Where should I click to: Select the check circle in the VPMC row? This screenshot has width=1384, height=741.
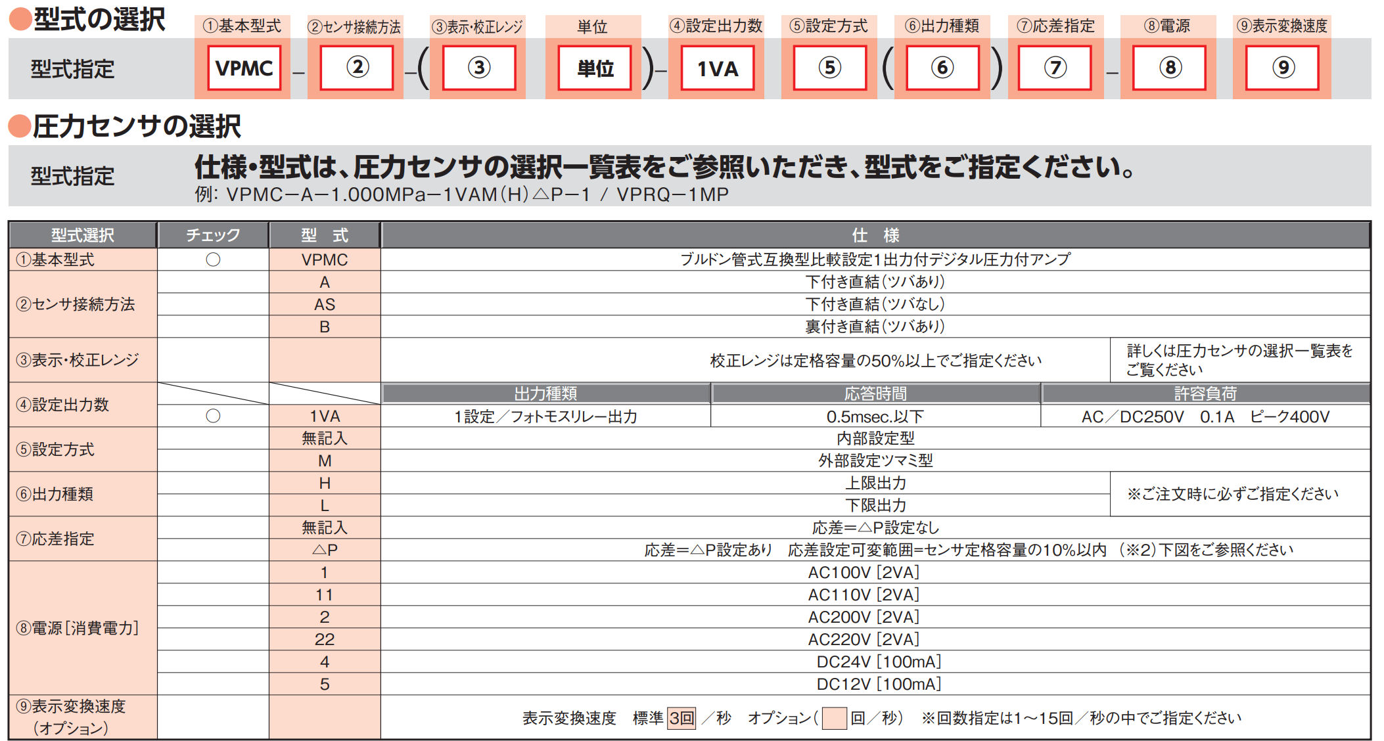[x=213, y=259]
